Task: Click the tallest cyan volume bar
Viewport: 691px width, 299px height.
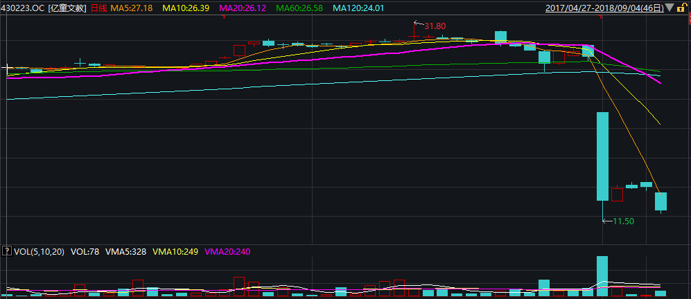Action: pyautogui.click(x=602, y=275)
